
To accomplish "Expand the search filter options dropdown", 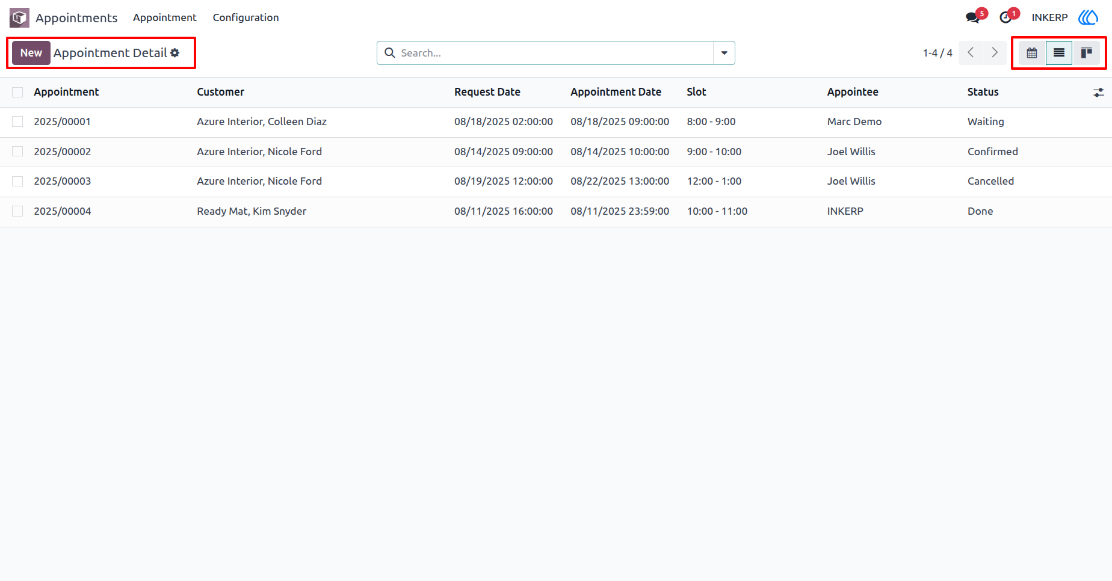I will point(724,53).
